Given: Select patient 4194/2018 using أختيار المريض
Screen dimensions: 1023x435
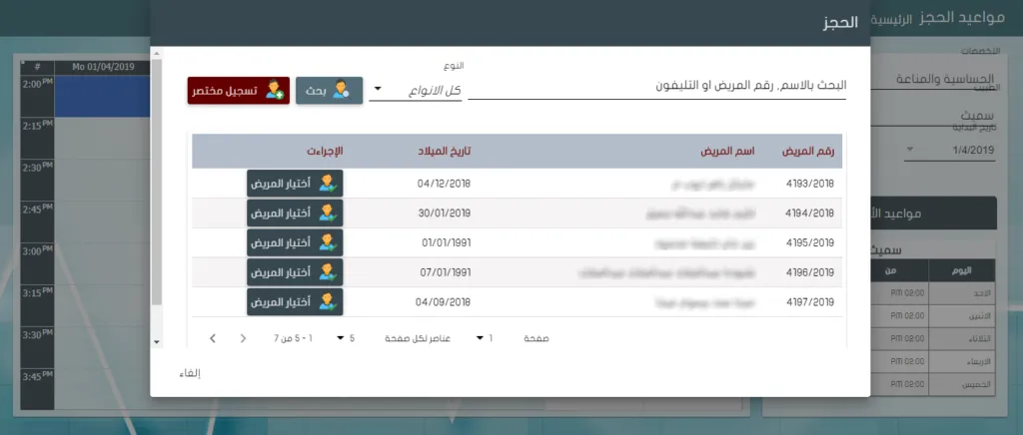Looking at the screenshot, I should click(295, 214).
